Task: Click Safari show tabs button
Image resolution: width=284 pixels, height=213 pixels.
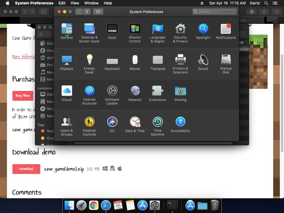Action: (x=277, y=12)
